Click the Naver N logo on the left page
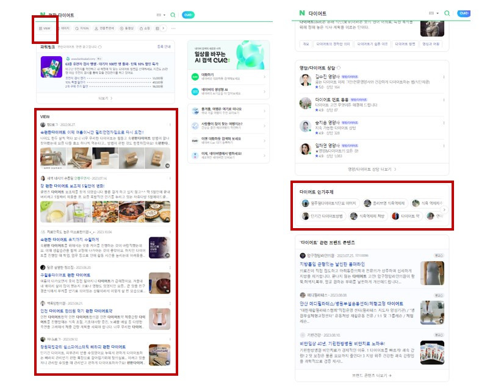The width and height of the screenshot is (490, 391). [x=44, y=13]
